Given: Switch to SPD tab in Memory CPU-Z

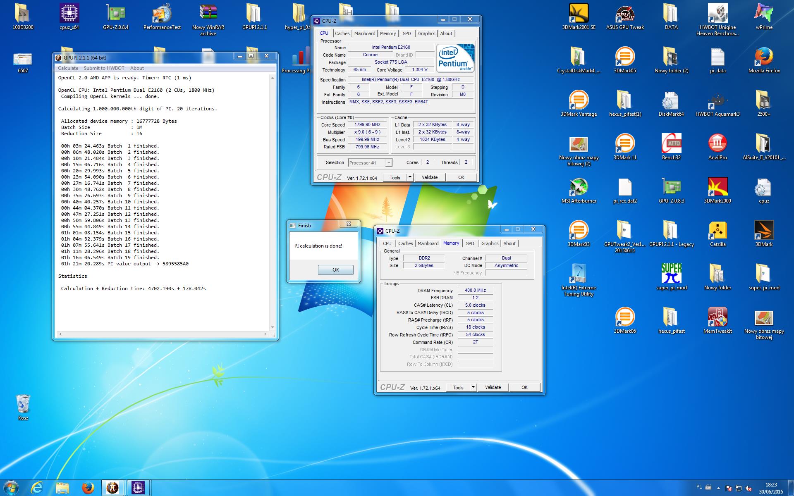Looking at the screenshot, I should tap(470, 243).
